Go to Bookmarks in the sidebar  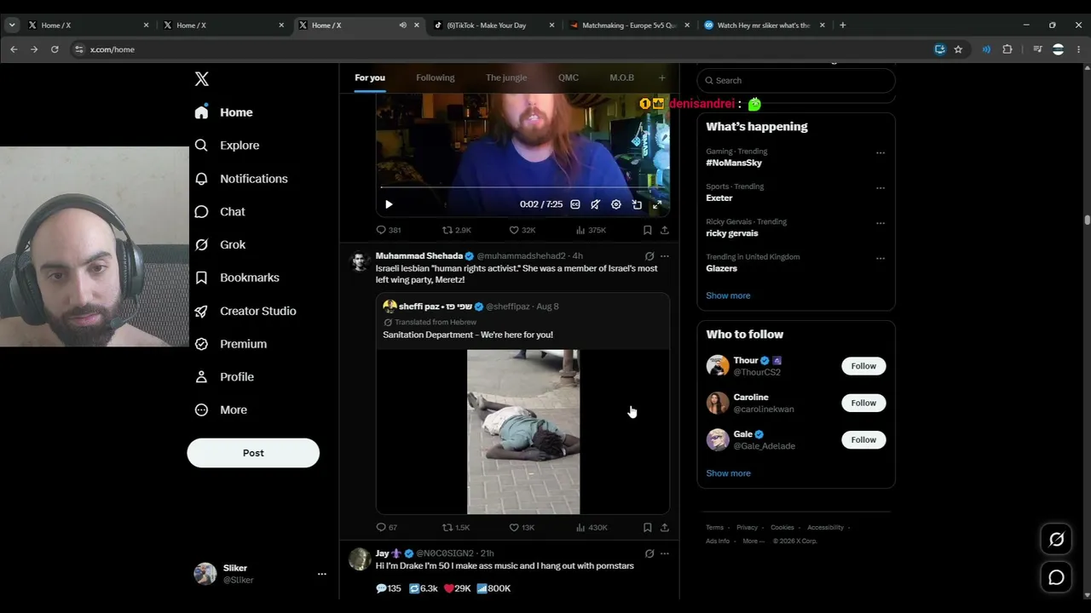coord(237,278)
